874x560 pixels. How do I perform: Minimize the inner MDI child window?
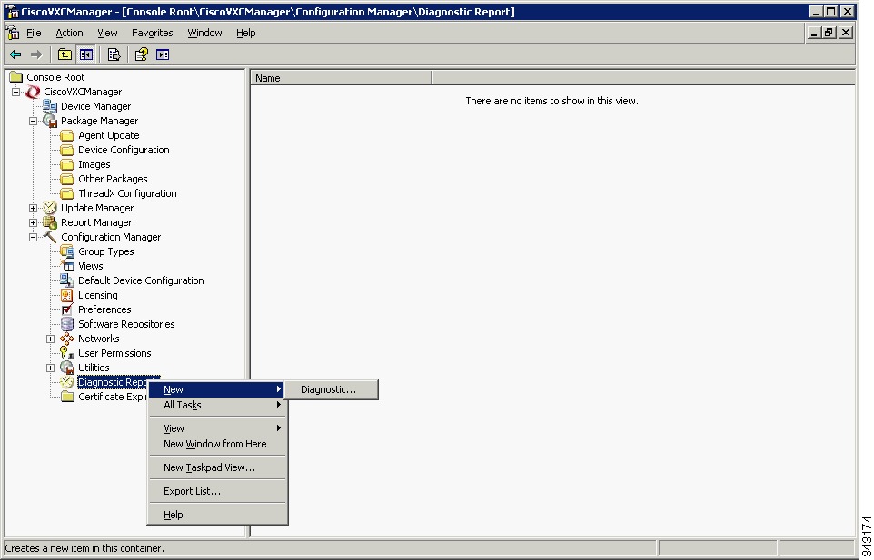tap(815, 33)
